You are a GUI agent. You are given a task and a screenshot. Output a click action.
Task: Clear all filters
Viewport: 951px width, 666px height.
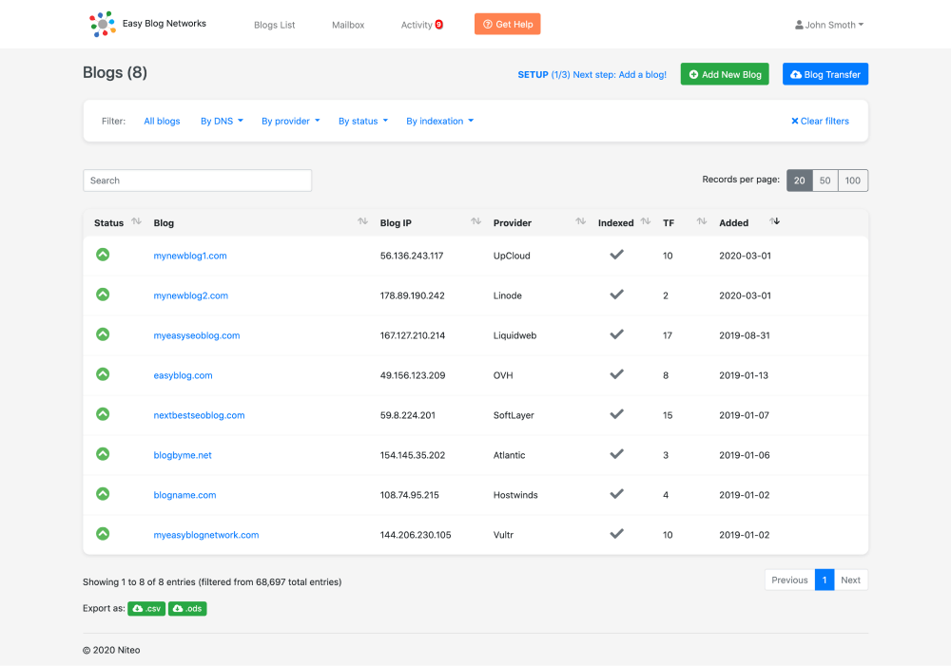coord(820,122)
